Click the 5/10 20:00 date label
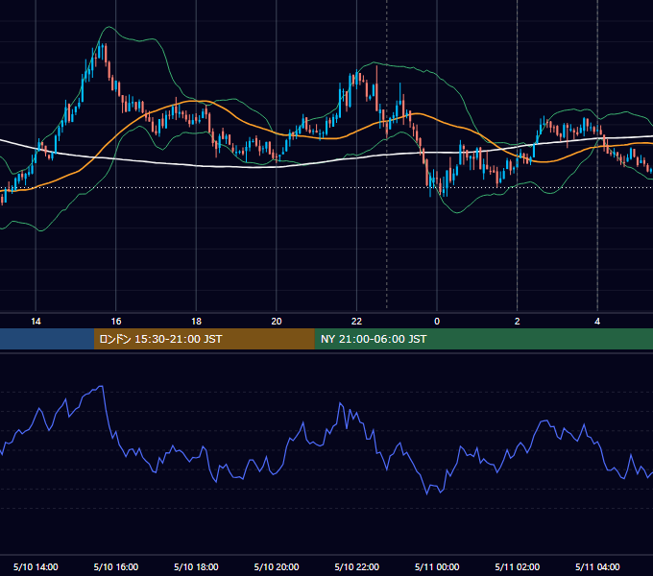This screenshot has width=653, height=576. click(x=277, y=566)
